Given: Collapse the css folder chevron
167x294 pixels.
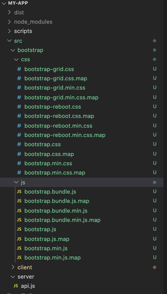Looking at the screenshot, I should (x=16, y=59).
